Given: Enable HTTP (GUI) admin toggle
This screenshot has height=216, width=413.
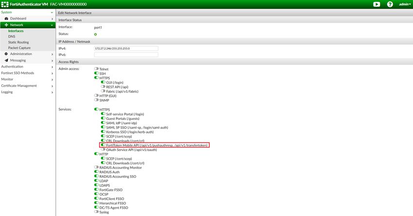Looking at the screenshot, I should (96, 96).
